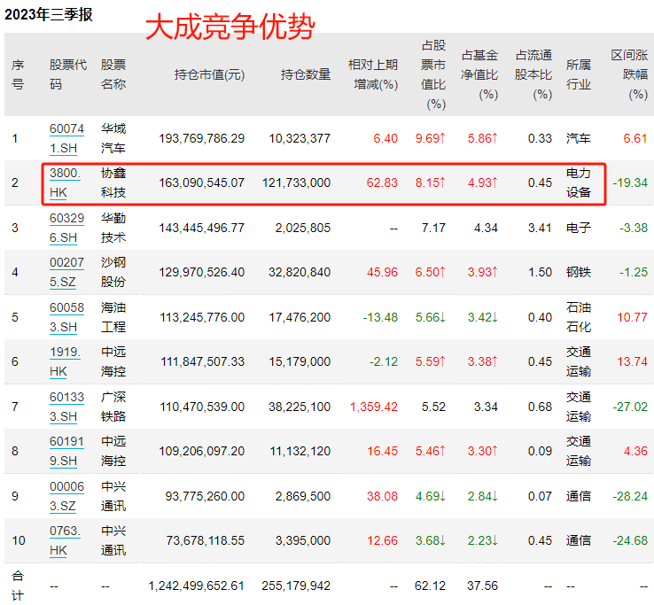Select stock name 华勤技术
Viewport: 654px width, 605px height.
113,228
